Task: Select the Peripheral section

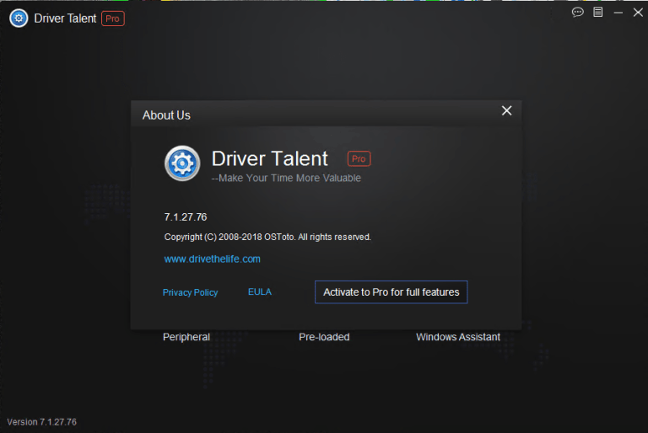Action: (186, 337)
